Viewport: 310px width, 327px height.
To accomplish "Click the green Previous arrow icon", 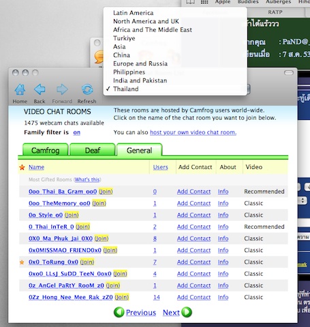I will (119, 312).
